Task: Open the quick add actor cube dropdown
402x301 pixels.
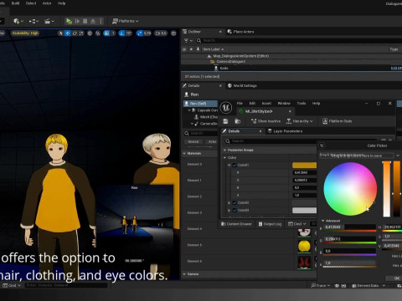Action: pyautogui.click(x=18, y=21)
